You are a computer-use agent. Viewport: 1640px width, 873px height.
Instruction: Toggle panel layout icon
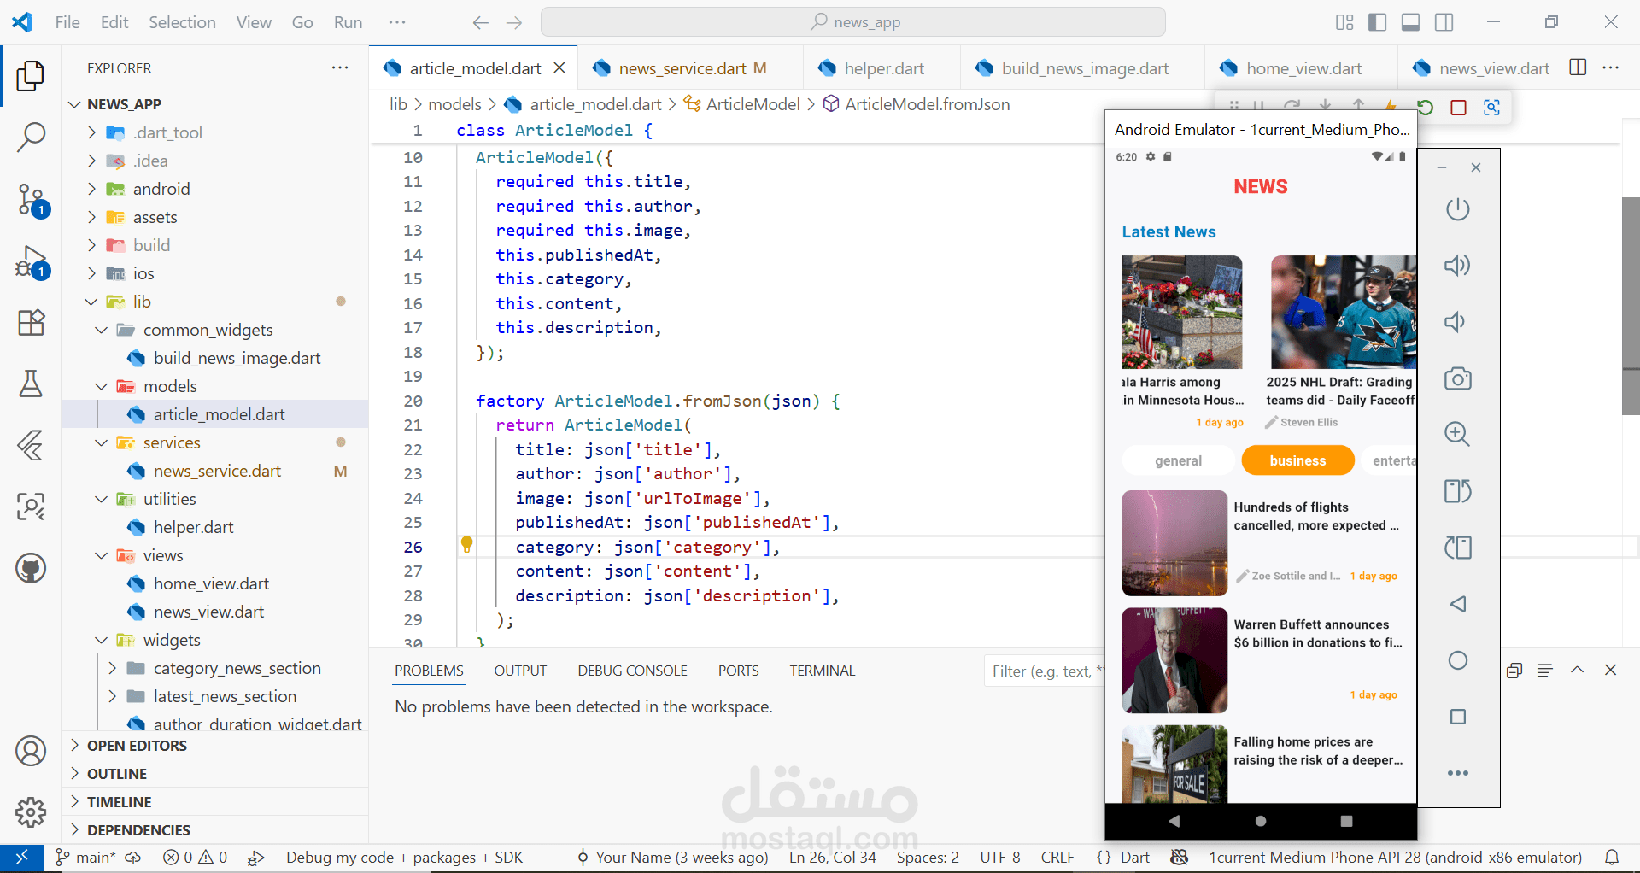pyautogui.click(x=1410, y=22)
